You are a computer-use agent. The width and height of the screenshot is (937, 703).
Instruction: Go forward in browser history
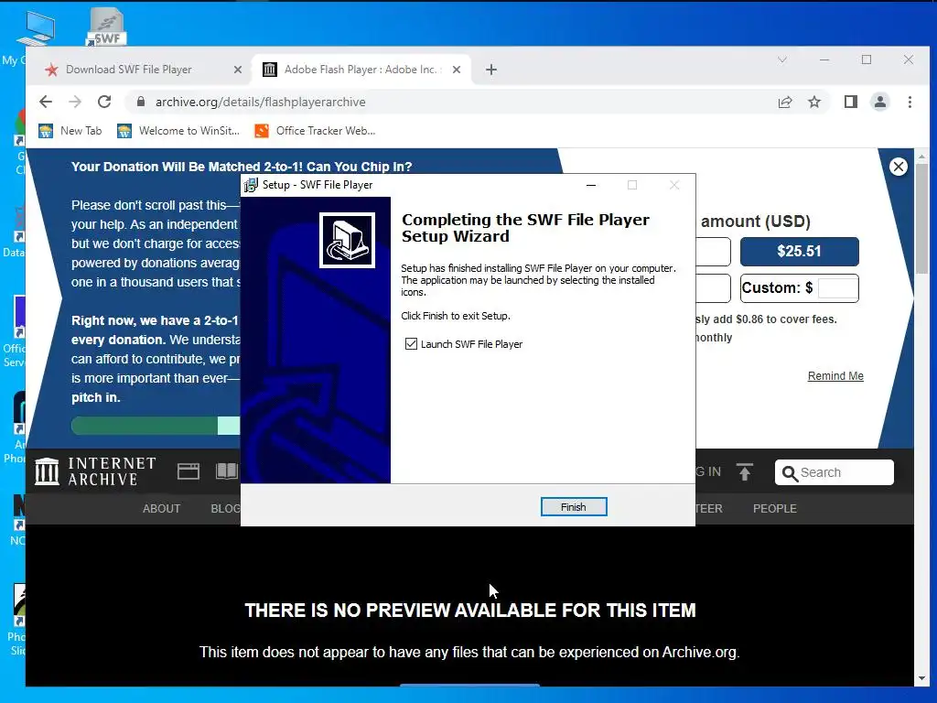click(75, 102)
